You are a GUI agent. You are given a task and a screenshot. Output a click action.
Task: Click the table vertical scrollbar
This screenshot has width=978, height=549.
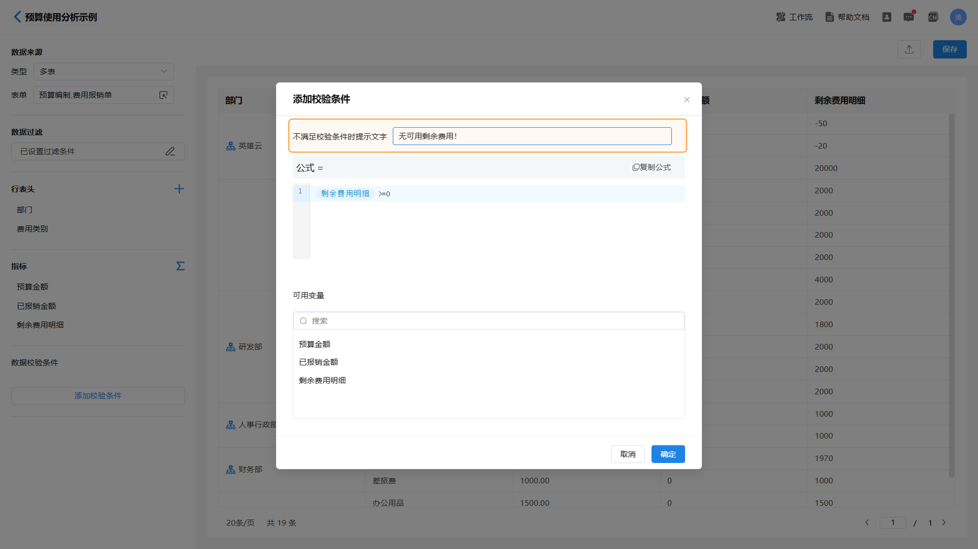pos(952,295)
